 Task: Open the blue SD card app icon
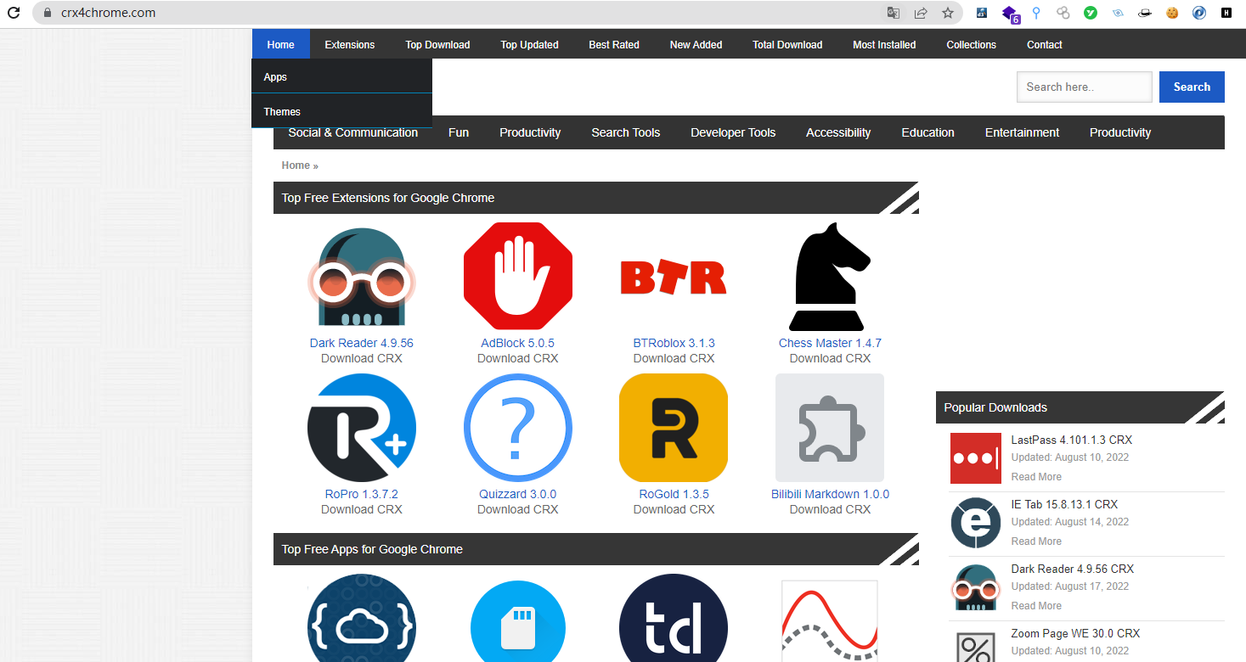518,621
